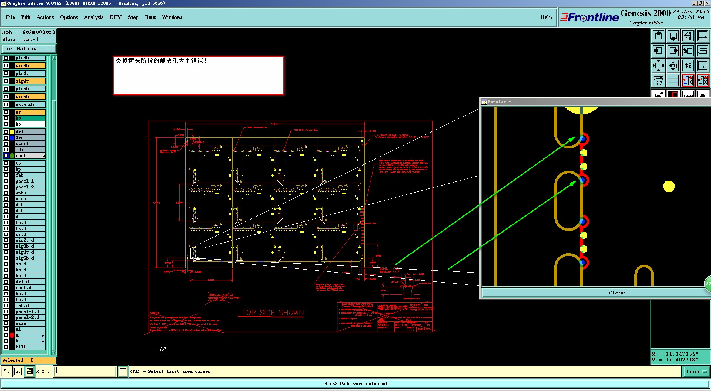Open the wrench and pencil tools icon
This screenshot has height=391, width=711.
(x=658, y=80)
